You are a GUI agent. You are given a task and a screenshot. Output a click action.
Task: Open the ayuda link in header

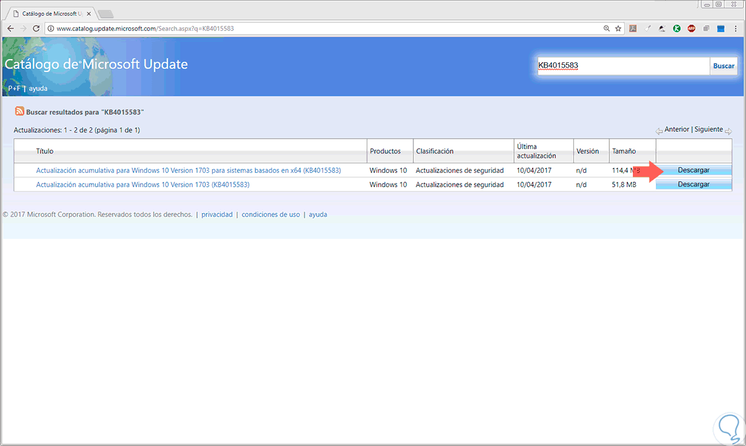click(38, 88)
